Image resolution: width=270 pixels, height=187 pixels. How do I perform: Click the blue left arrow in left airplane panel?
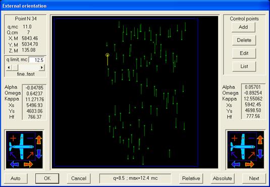(15, 164)
